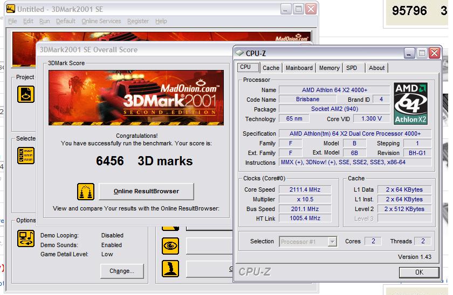
Task: Open the Run menu in 3DMark2001
Action: [x=44, y=21]
